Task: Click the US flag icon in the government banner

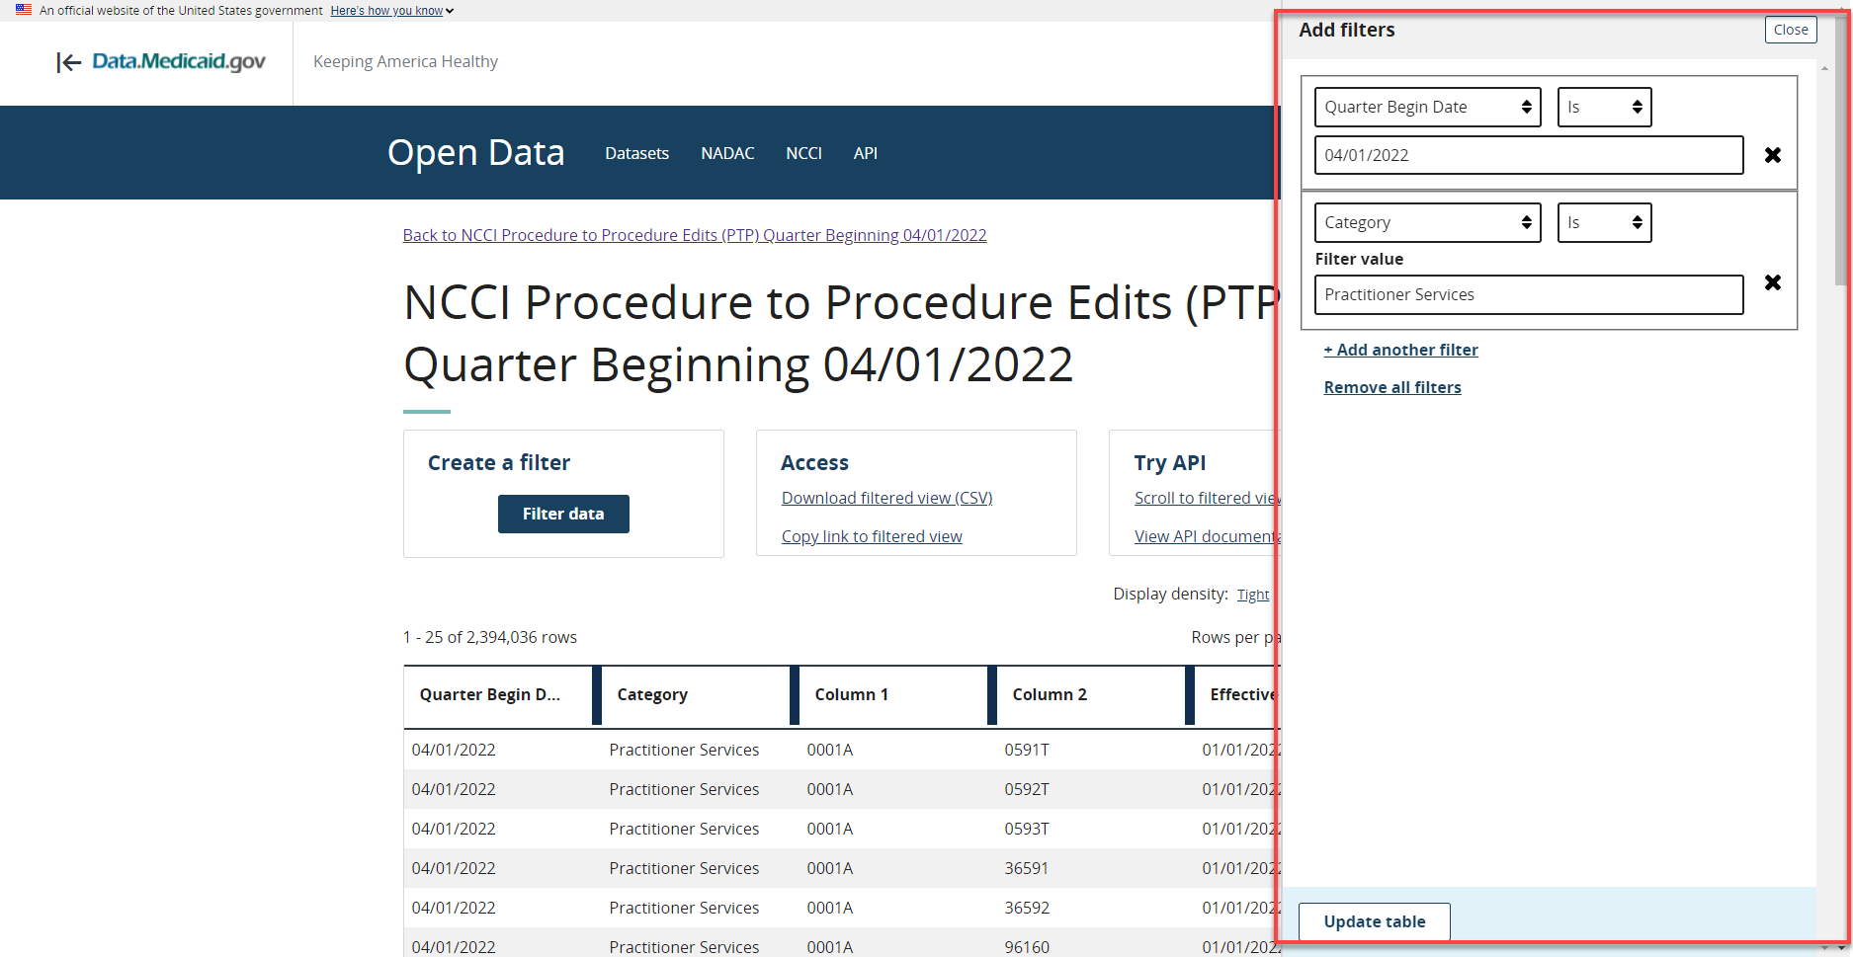Action: point(22,10)
